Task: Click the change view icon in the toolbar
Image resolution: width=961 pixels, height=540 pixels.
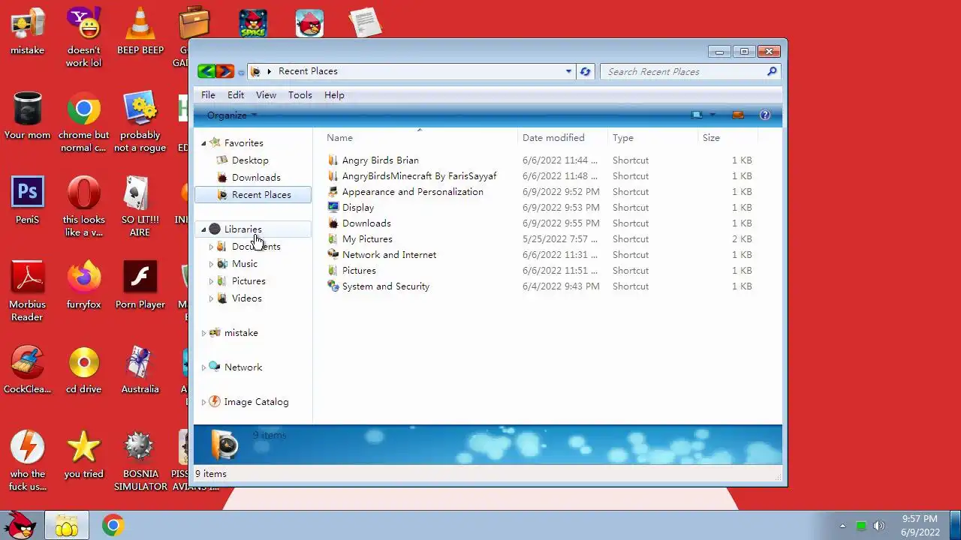Action: click(x=697, y=115)
